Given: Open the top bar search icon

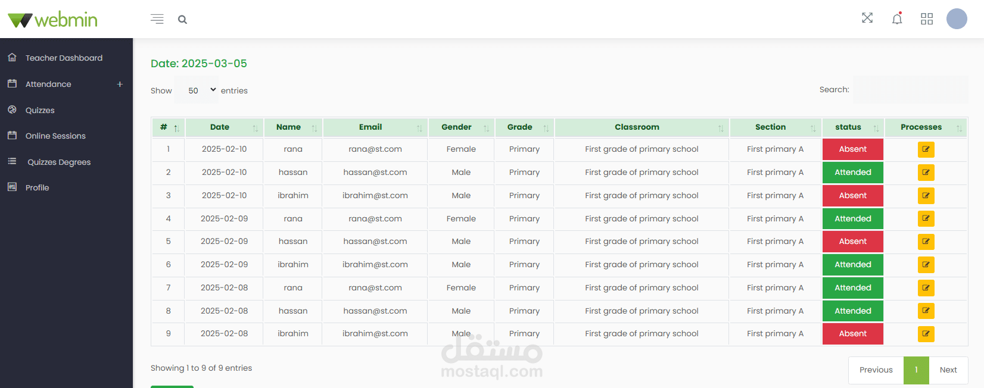Looking at the screenshot, I should [x=182, y=20].
